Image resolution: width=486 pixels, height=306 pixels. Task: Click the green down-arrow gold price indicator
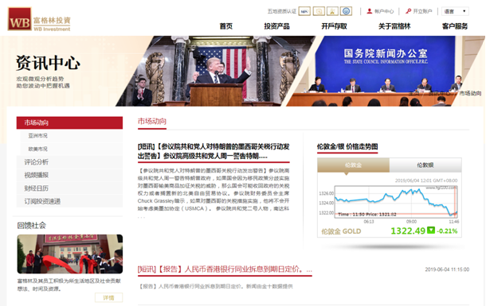431,230
